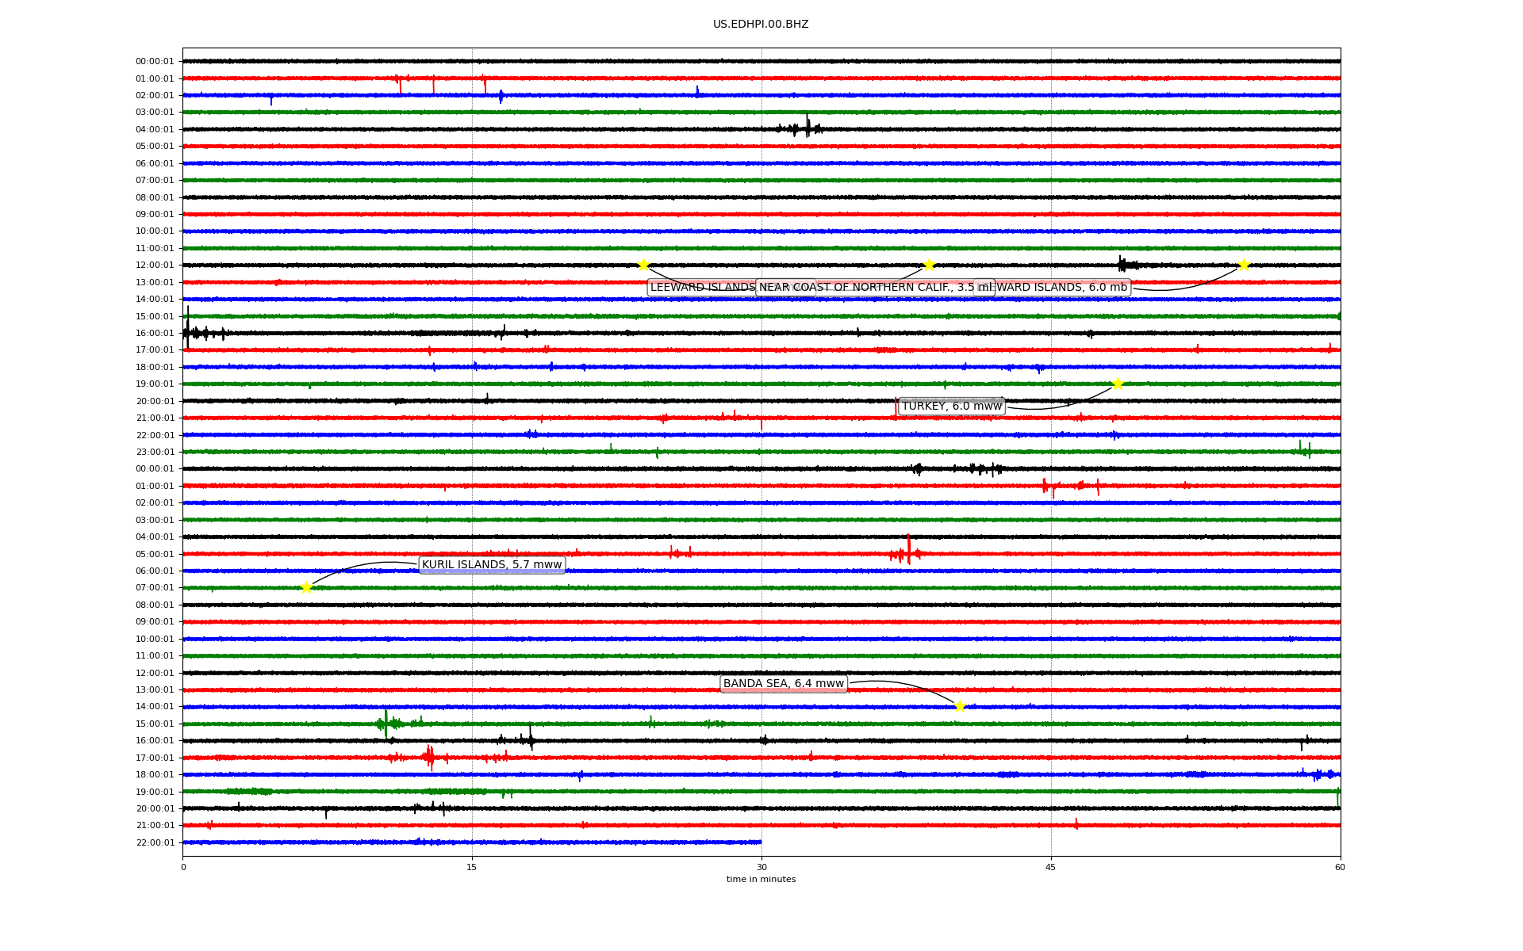Image resolution: width=1523 pixels, height=951 pixels.
Task: Click the 0 tick label on the x-axis
Action: click(183, 867)
